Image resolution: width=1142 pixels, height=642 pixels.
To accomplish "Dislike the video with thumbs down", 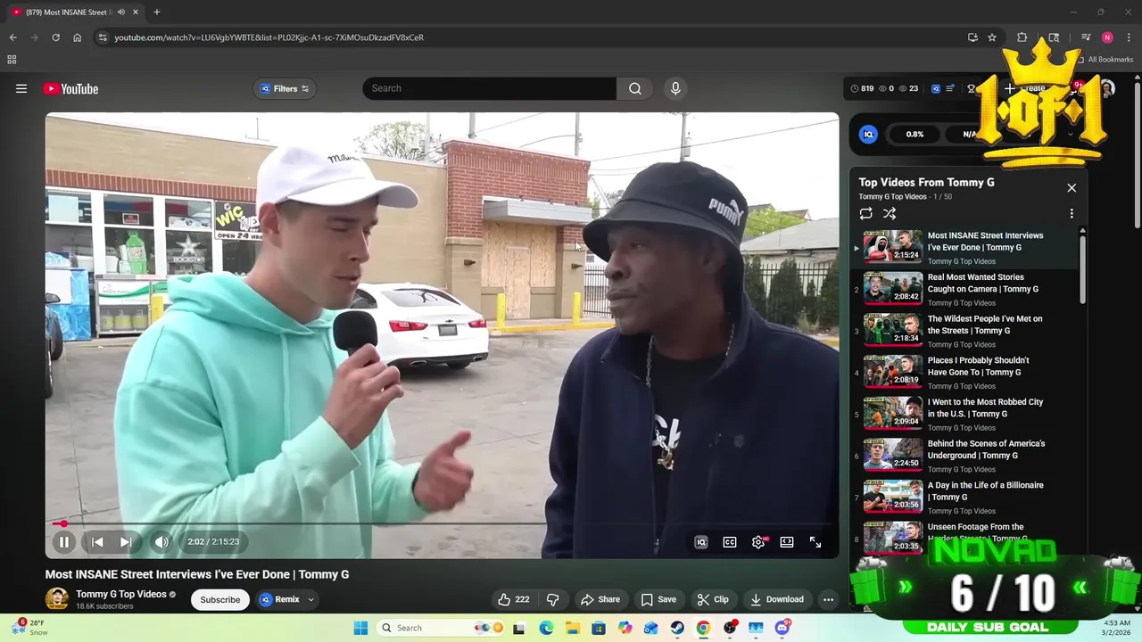I will [x=553, y=599].
